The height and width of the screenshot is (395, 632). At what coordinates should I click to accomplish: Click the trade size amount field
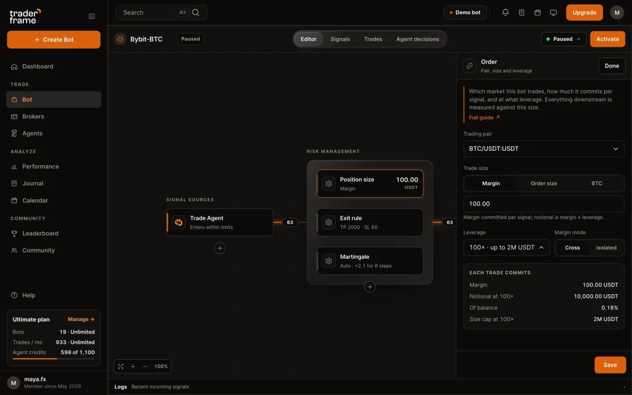point(544,204)
